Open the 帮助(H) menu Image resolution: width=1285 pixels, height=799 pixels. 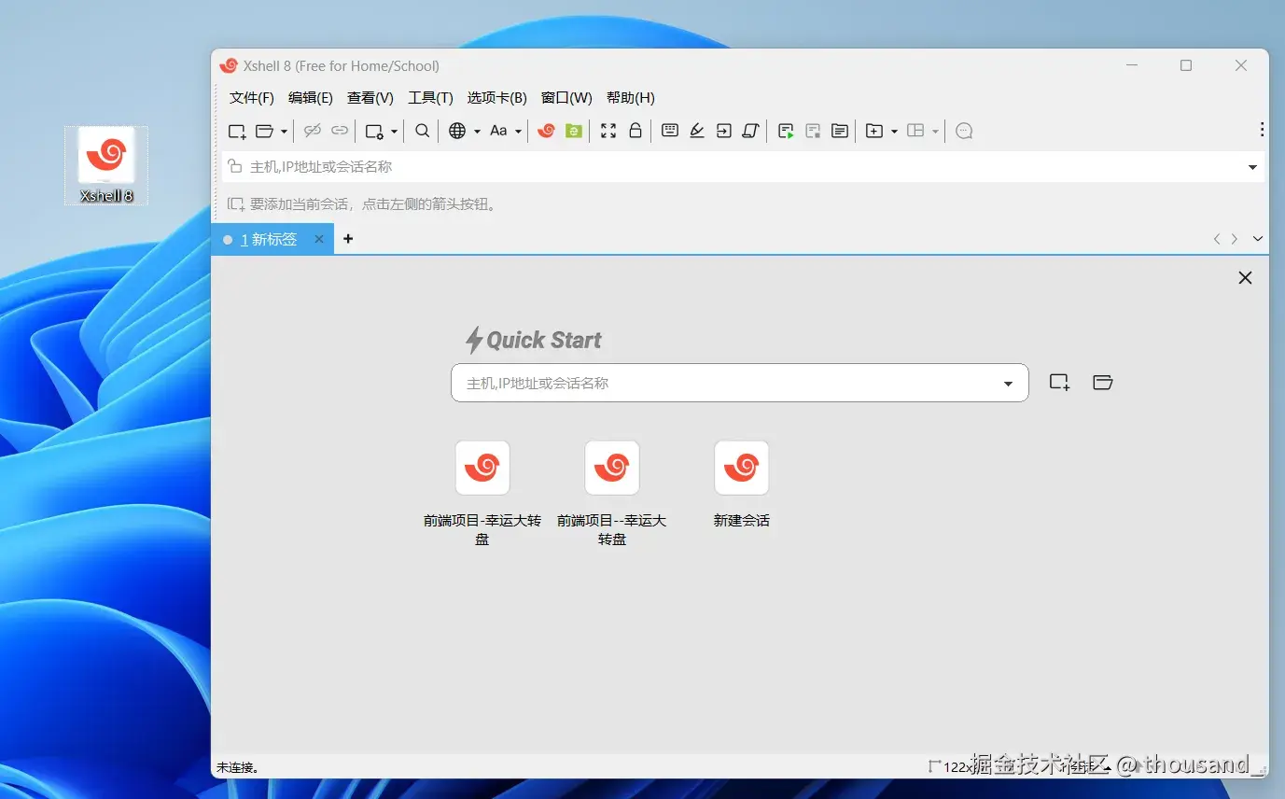coord(631,98)
